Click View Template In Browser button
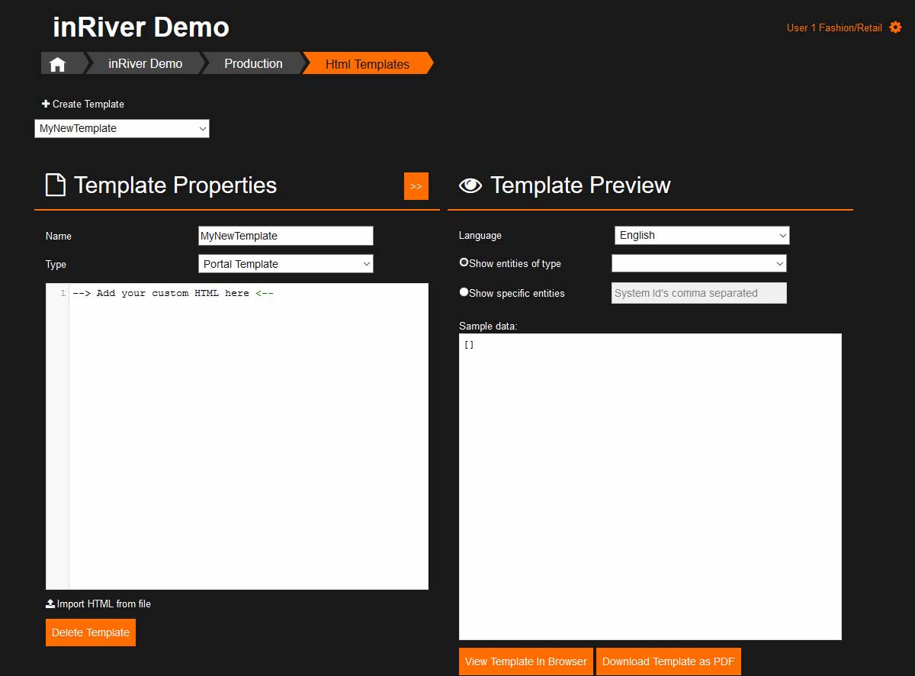915x676 pixels. coord(526,662)
